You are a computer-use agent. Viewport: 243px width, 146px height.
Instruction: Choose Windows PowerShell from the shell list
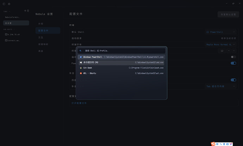point(122,57)
